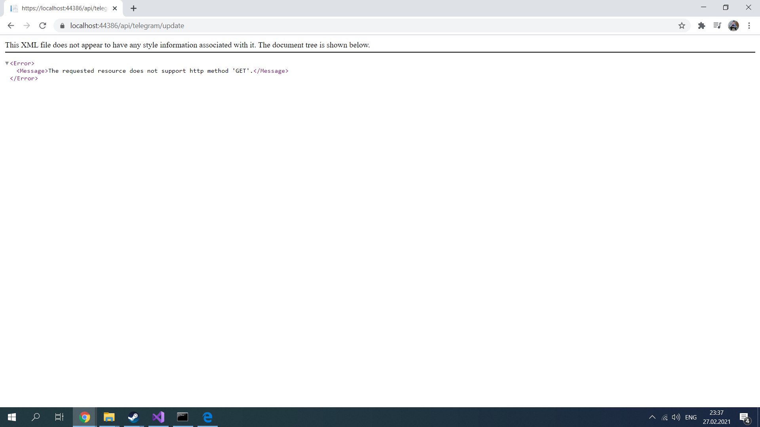Viewport: 760px width, 427px height.
Task: Open a new browser tab
Action: [x=134, y=8]
